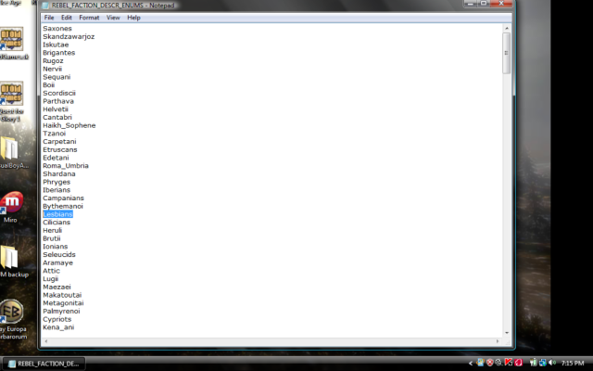Click the line "Carpetani"

point(59,142)
